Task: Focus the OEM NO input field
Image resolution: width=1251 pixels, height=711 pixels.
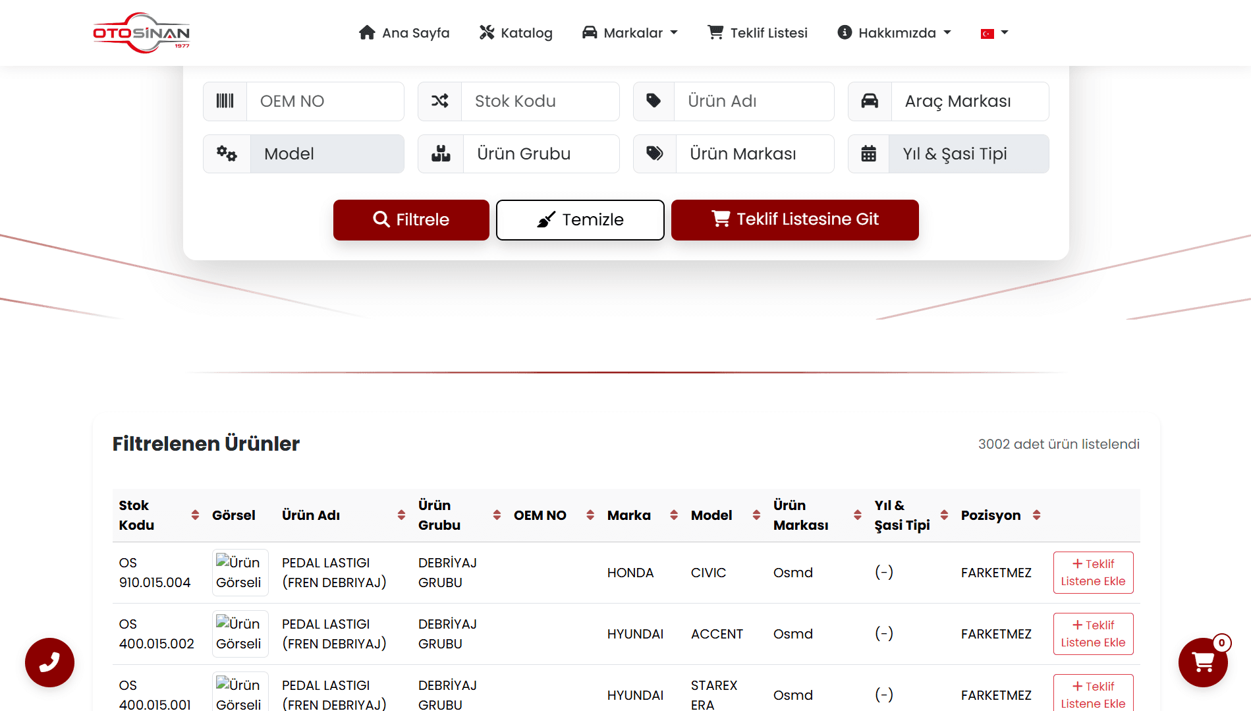Action: [x=325, y=101]
